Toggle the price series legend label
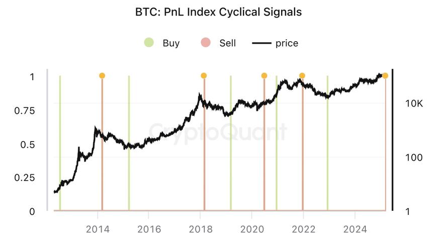441x247 pixels. (287, 43)
